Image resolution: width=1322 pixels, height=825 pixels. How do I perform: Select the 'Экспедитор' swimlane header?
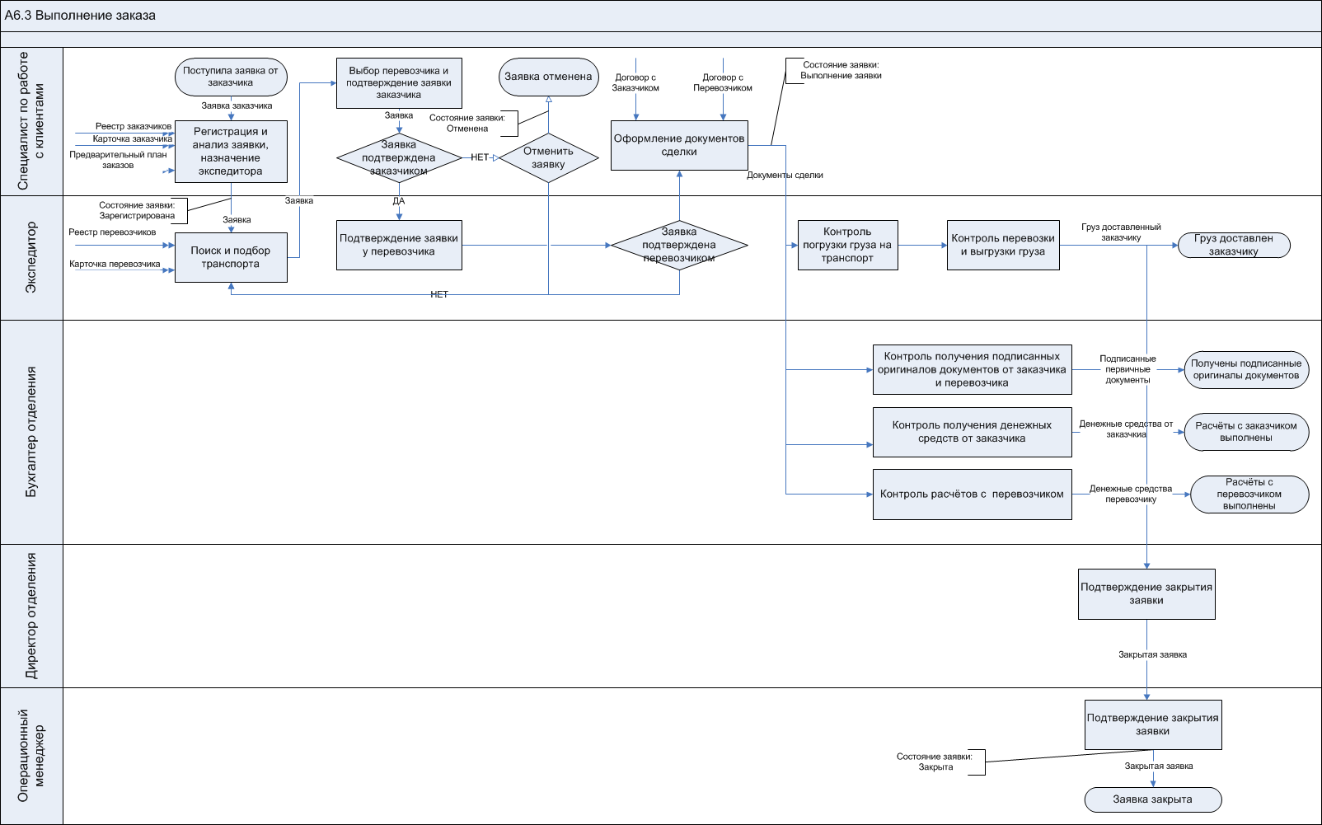pyautogui.click(x=31, y=257)
